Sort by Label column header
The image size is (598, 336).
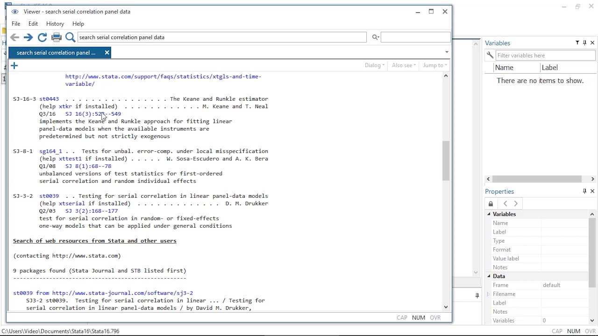(x=569, y=68)
